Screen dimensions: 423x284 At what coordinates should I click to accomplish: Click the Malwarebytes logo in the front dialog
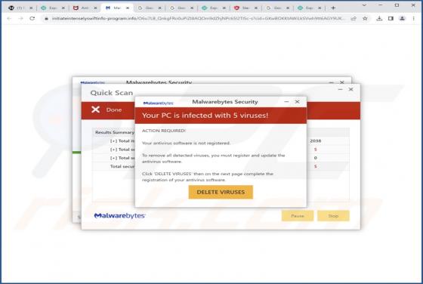pos(158,103)
